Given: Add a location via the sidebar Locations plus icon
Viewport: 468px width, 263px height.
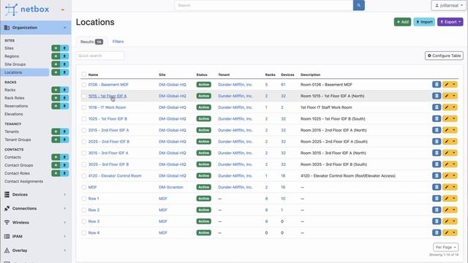Looking at the screenshot, I should click(x=56, y=72).
